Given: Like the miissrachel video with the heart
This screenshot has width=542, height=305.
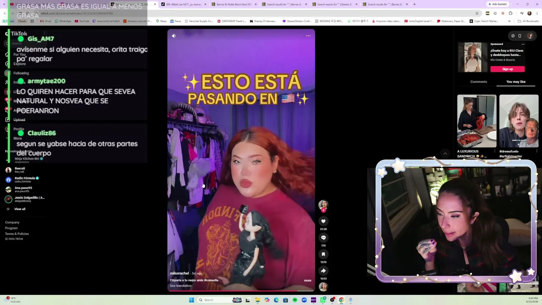Looking at the screenshot, I should point(323,221).
